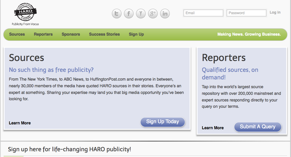The image size is (291, 157).
Task: Click the Sign Up Today button
Action: [x=163, y=122]
